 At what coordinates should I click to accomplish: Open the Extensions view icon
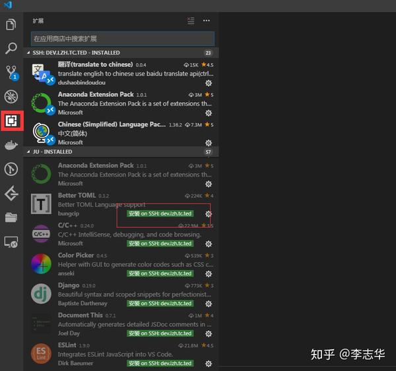coord(12,121)
